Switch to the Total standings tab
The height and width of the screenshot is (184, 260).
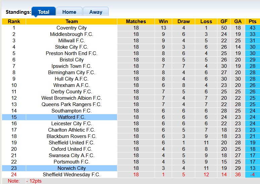point(44,12)
